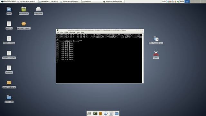Viewport: 206px width, 116px height.
Task: Switch to workspace File Manager taskbar window
Action: (49, 2)
